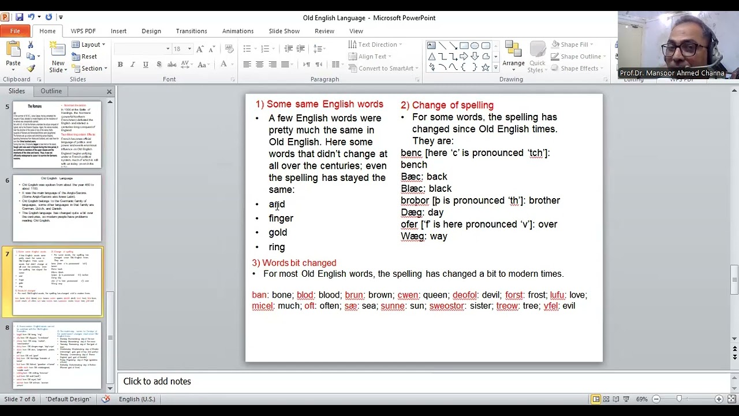Viewport: 739px width, 416px height.
Task: Open the Animations tab
Action: (238, 31)
